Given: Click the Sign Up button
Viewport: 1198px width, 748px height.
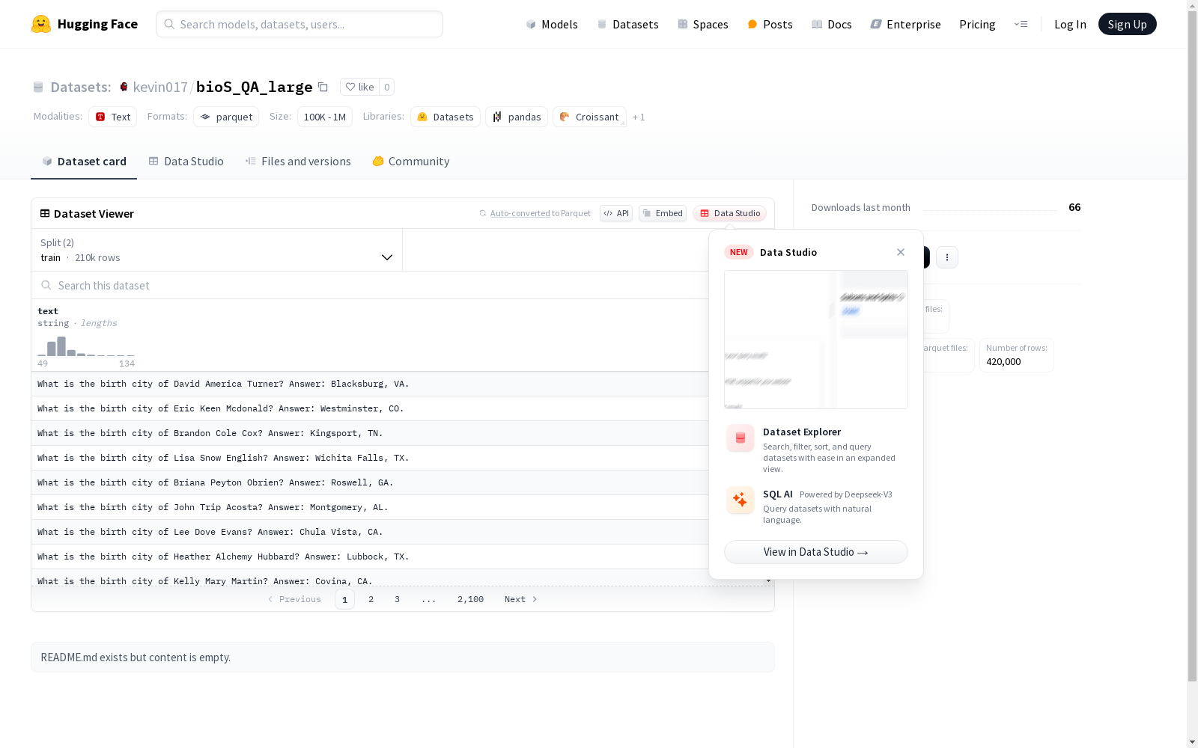Looking at the screenshot, I should (1127, 24).
